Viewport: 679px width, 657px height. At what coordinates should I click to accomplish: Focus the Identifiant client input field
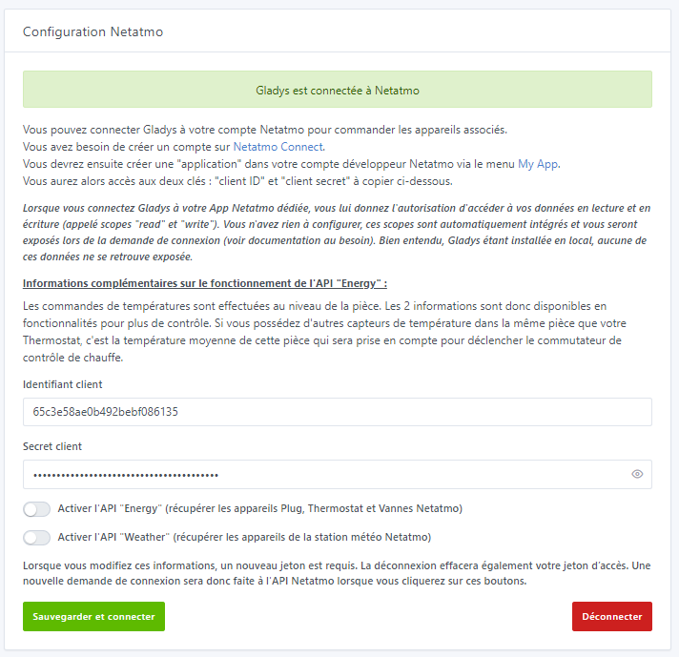337,412
